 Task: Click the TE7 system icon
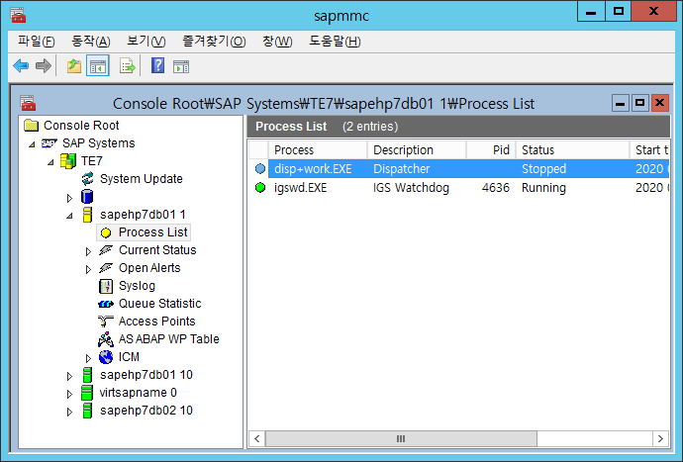pyautogui.click(x=68, y=161)
